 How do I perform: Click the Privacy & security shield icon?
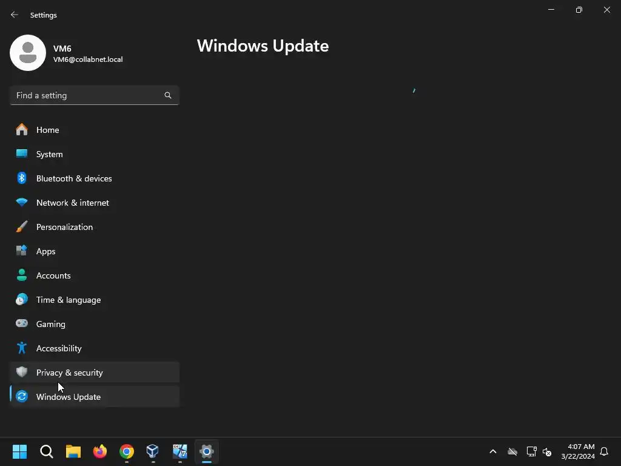tap(22, 372)
